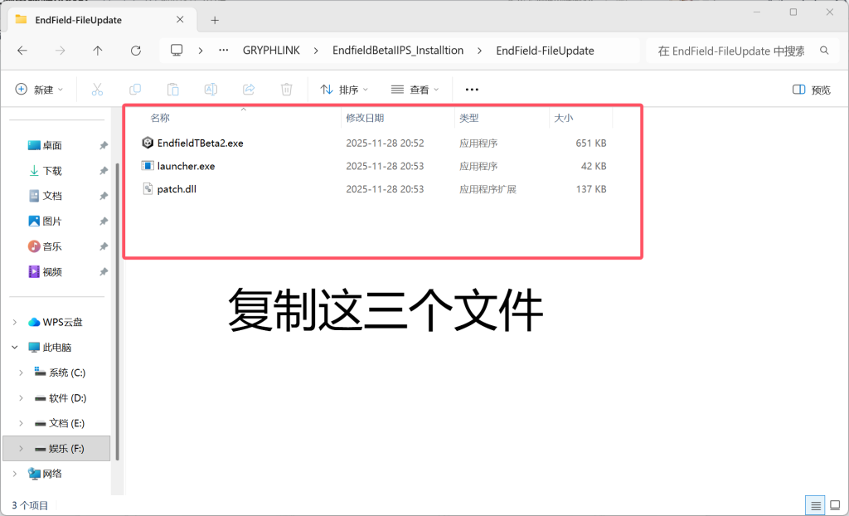Image resolution: width=849 pixels, height=516 pixels.
Task: Refresh the folder with the refresh icon
Action: coord(135,50)
